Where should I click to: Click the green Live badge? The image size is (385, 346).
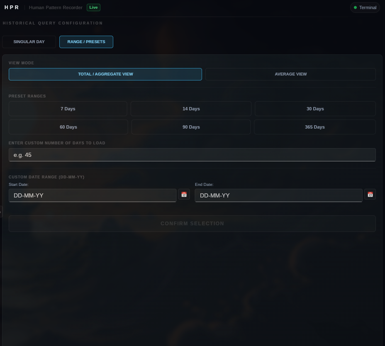click(x=93, y=7)
